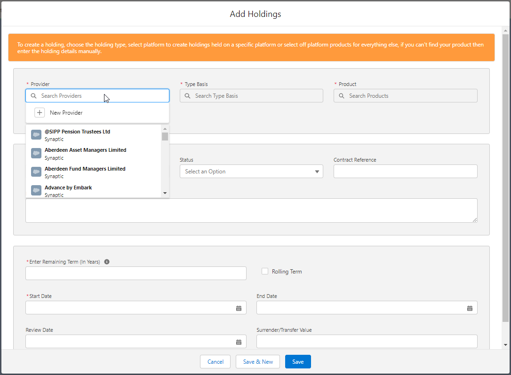511x375 pixels.
Task: Open the Review Date calendar picker
Action: [239, 342]
